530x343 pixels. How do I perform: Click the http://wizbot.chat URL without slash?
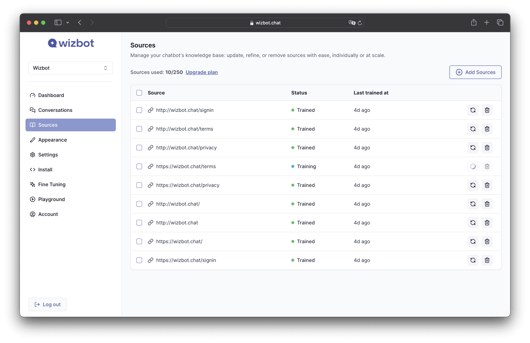pos(177,223)
